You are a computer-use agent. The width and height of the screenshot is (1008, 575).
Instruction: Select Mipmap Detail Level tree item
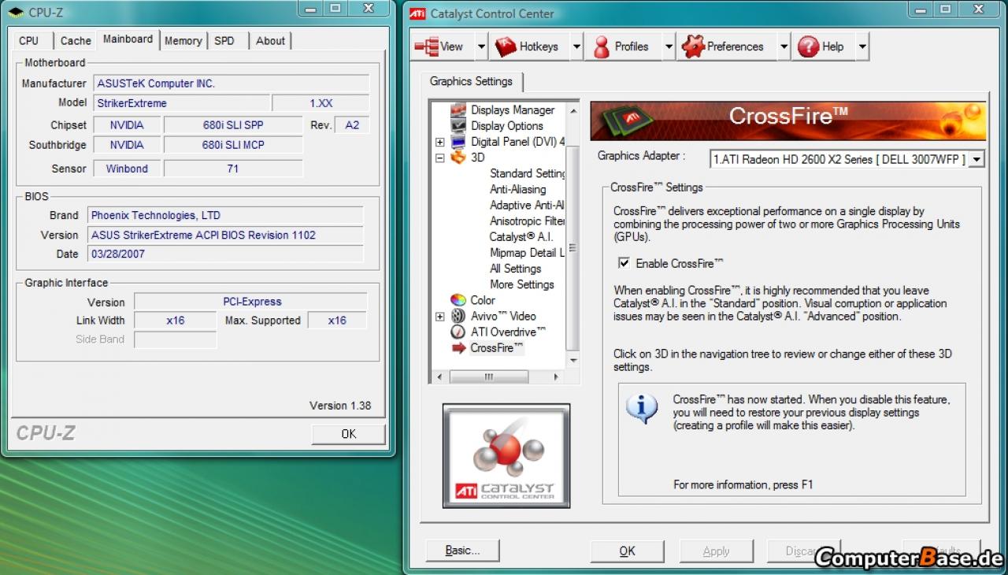[x=528, y=253]
